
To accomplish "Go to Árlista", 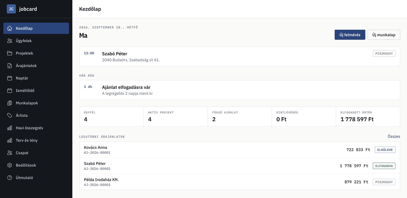I will tap(36, 115).
